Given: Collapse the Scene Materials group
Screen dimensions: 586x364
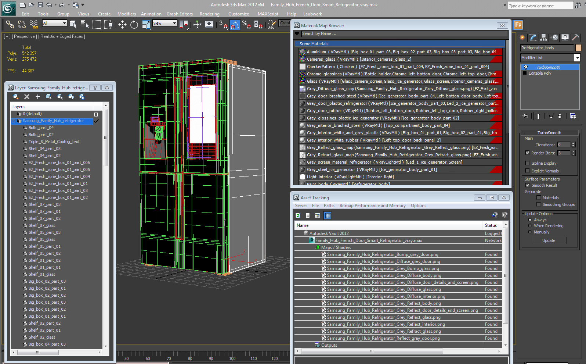Looking at the screenshot, I should pyautogui.click(x=297, y=44).
